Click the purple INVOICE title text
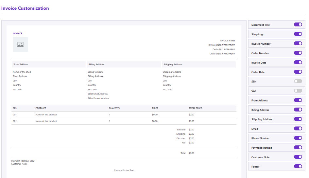This screenshot has width=309, height=178. click(18, 33)
